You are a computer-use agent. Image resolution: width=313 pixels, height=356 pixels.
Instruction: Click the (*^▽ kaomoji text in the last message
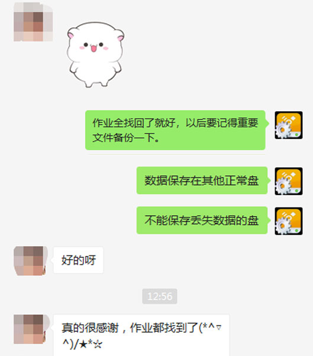[210, 328]
